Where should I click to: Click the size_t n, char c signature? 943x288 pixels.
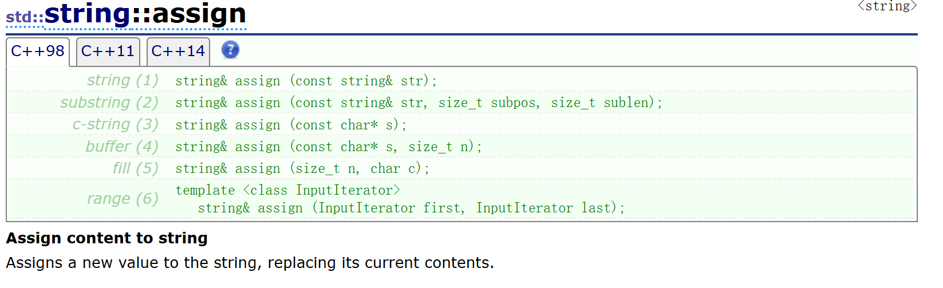point(302,169)
